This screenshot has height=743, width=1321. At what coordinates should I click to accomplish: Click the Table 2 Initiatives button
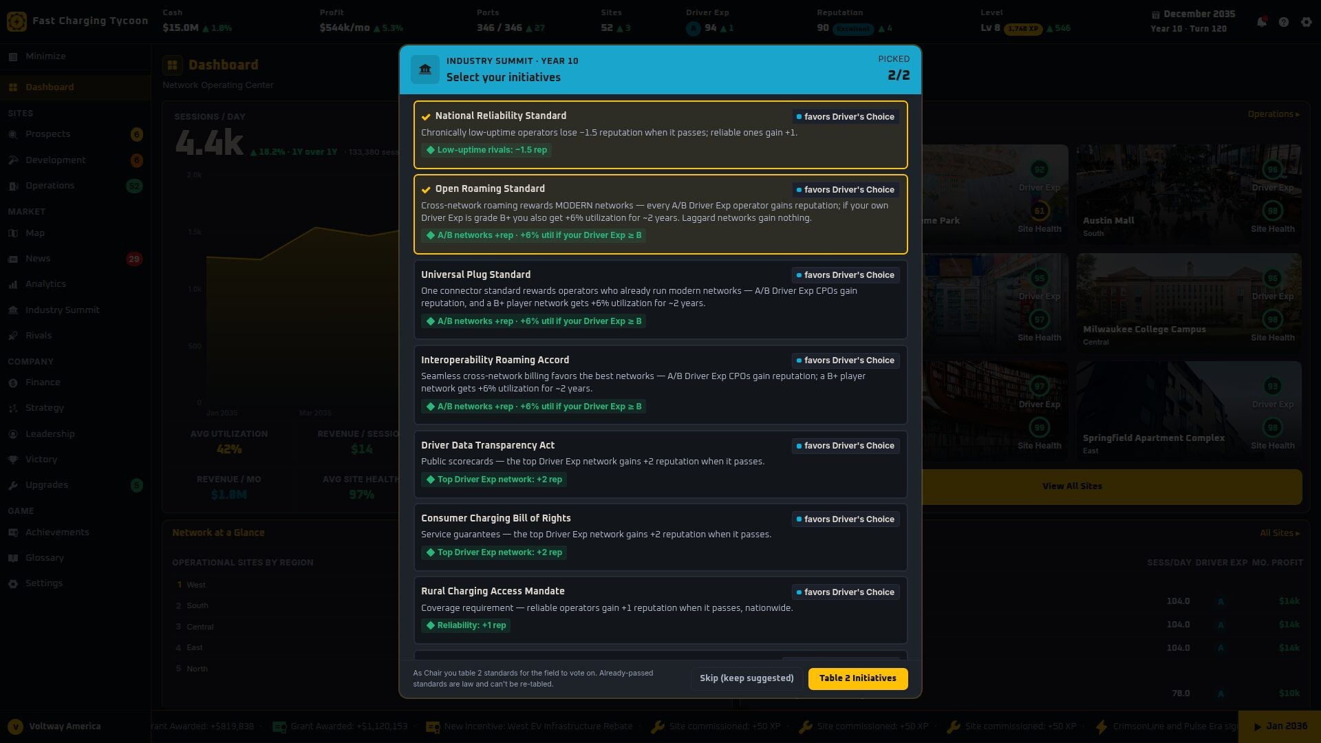(857, 678)
